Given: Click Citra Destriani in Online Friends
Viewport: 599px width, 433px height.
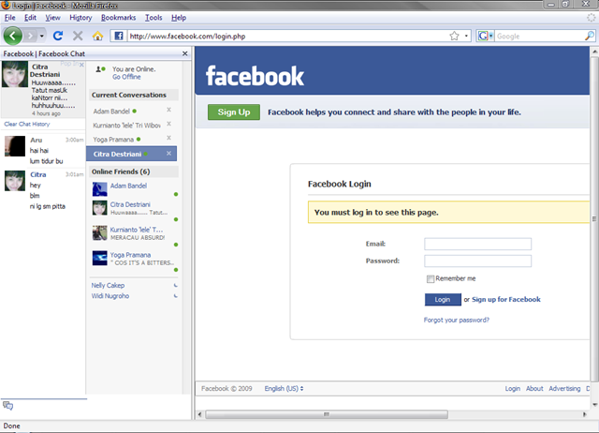Looking at the screenshot, I should pos(130,204).
